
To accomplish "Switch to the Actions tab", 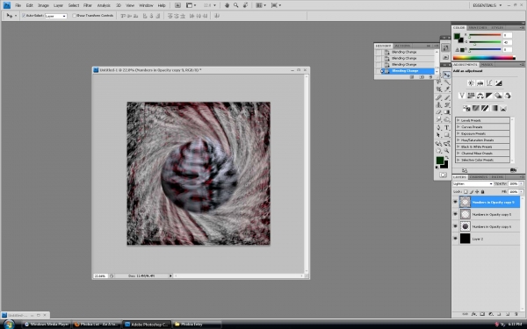I will click(x=402, y=46).
